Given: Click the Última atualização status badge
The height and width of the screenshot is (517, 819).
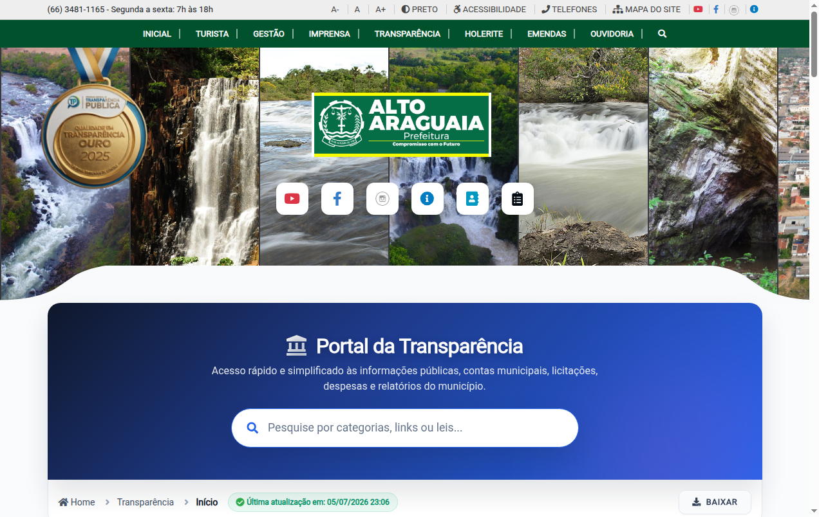Looking at the screenshot, I should (313, 502).
